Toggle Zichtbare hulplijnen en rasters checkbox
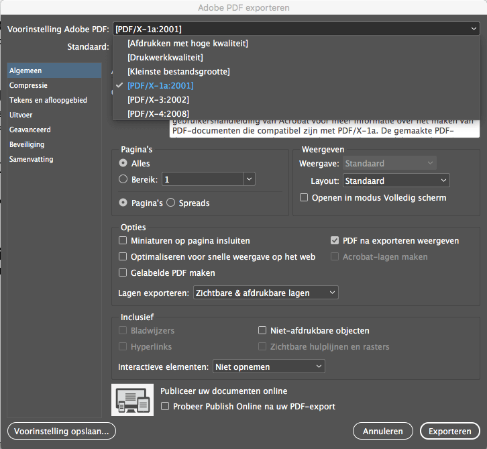The height and width of the screenshot is (449, 487). pos(262,346)
